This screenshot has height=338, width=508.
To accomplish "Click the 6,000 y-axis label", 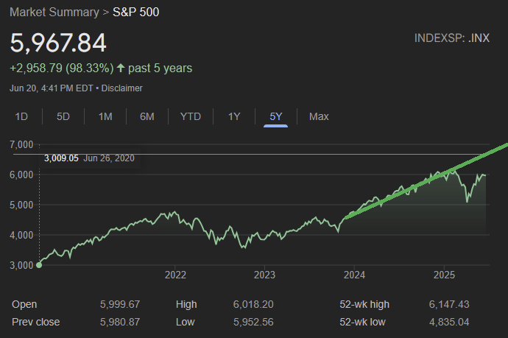I will tap(21, 175).
